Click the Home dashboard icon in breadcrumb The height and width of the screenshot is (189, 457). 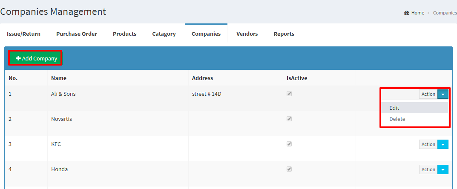(407, 13)
